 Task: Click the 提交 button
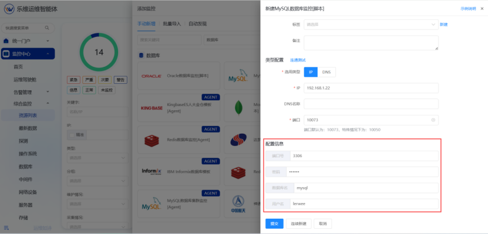pyautogui.click(x=274, y=223)
